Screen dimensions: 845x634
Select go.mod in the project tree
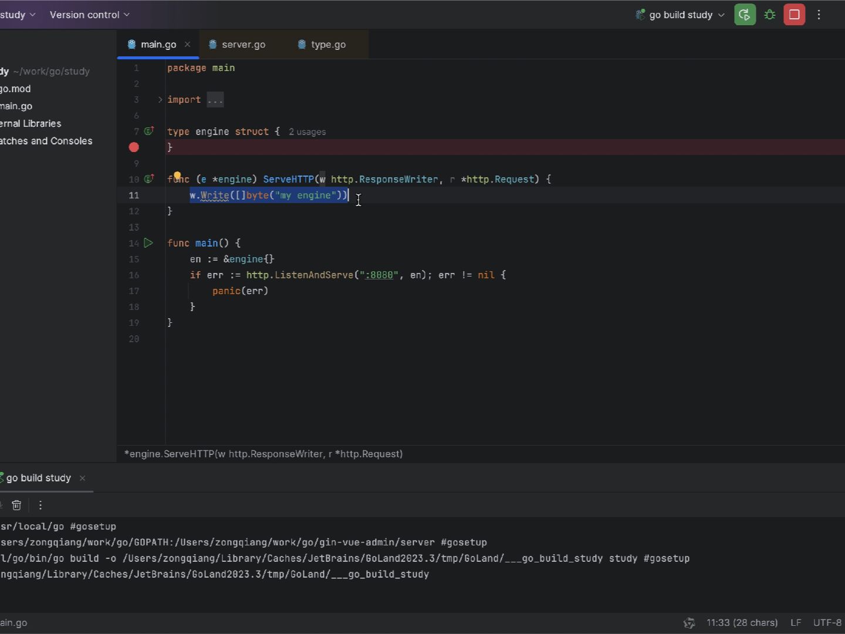tap(16, 89)
